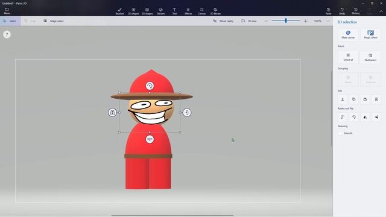This screenshot has height=217, width=386.
Task: Click the Undo button
Action: (342, 11)
